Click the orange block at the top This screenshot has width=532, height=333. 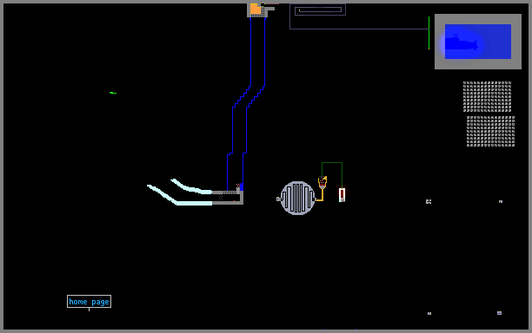pyautogui.click(x=256, y=9)
